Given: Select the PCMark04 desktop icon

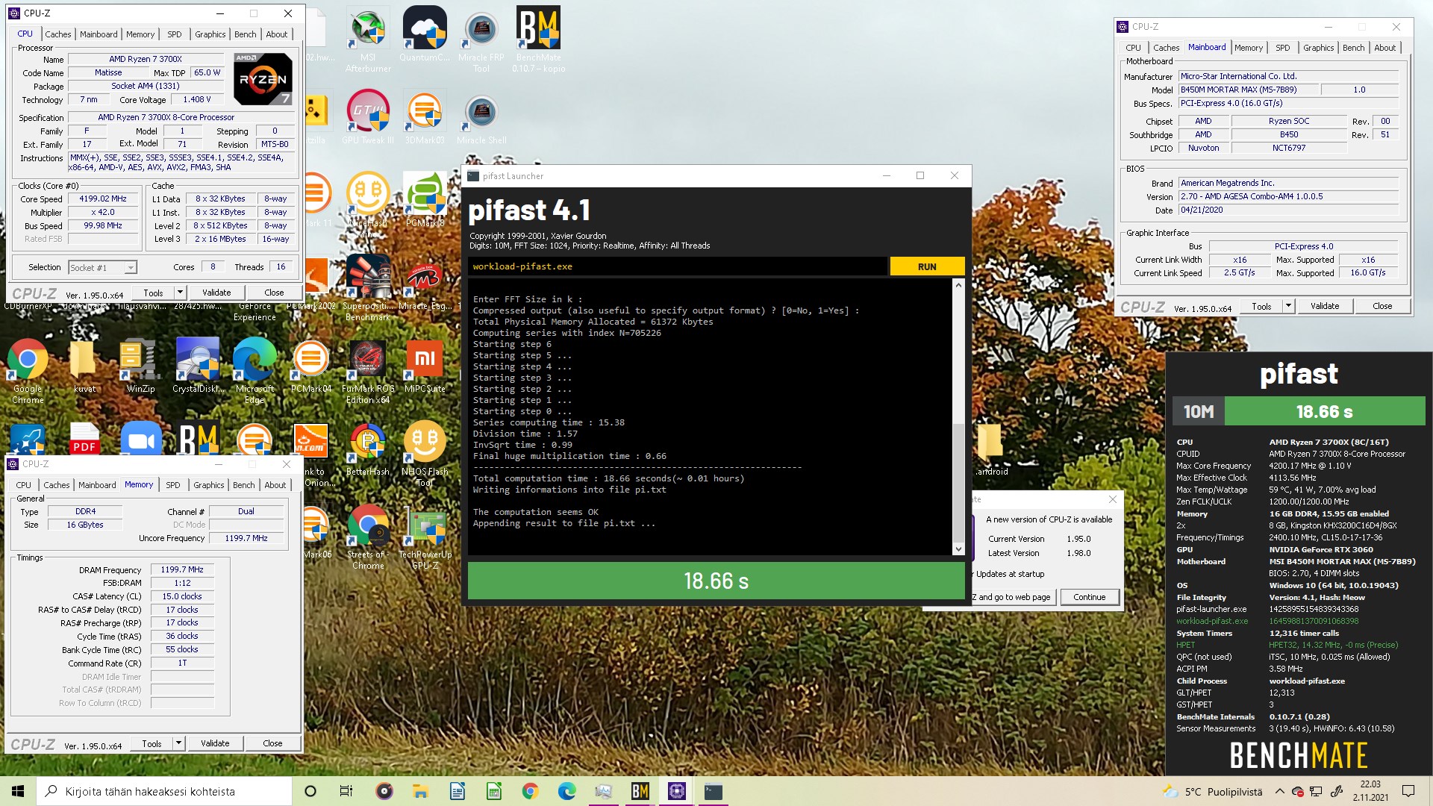Looking at the screenshot, I should 311,366.
